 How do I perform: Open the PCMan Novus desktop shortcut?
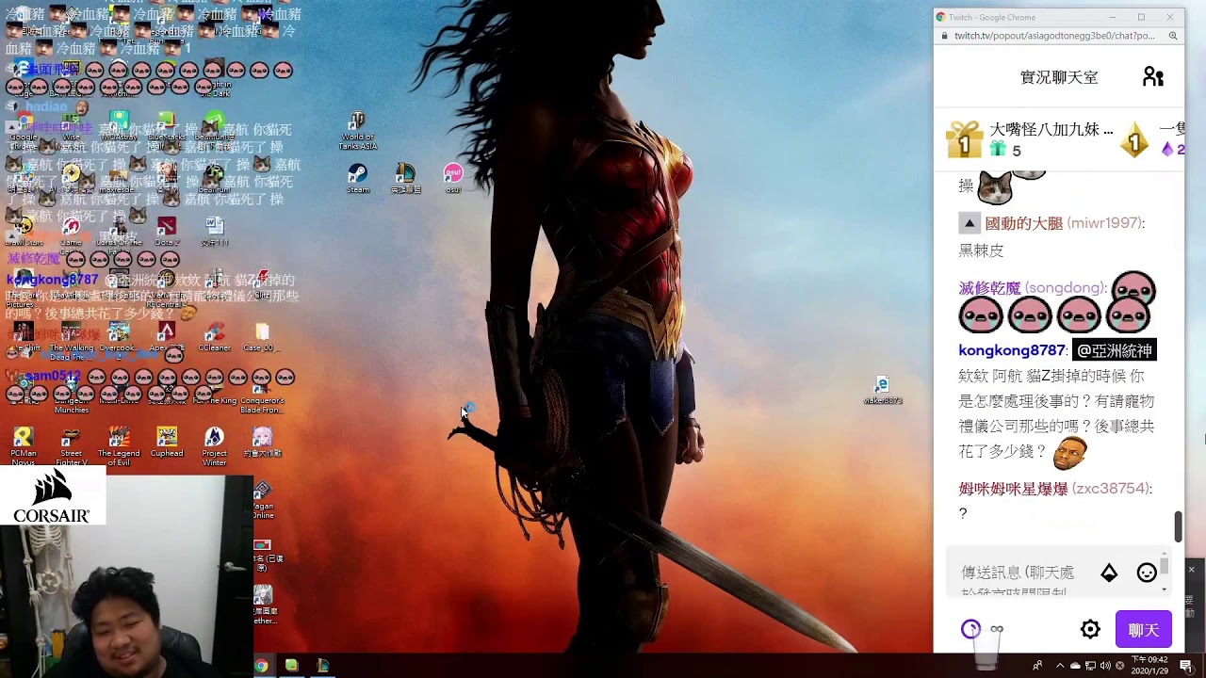24,446
